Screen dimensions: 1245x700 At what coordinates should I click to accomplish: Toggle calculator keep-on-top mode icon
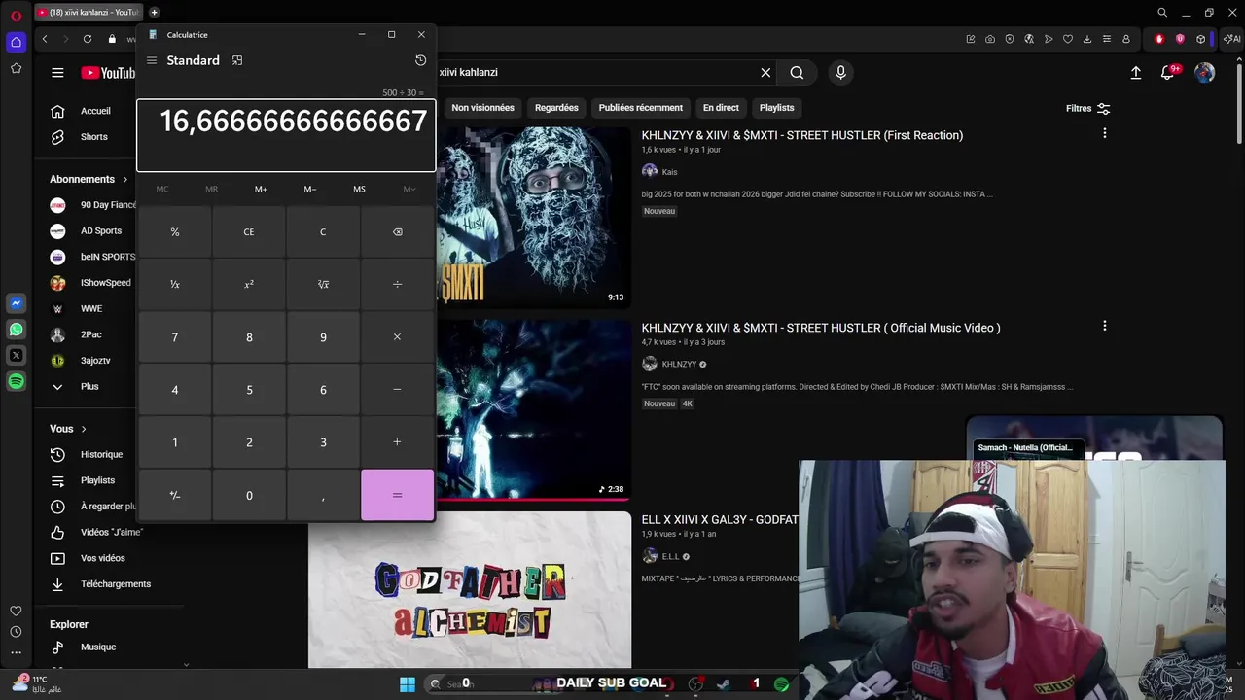pos(237,60)
